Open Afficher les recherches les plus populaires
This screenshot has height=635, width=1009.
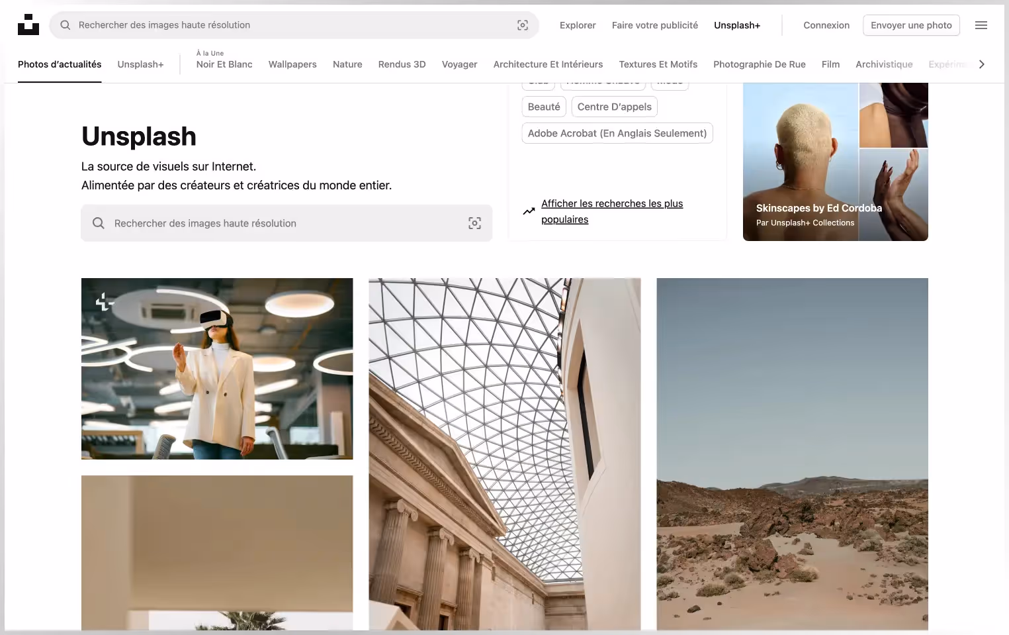[x=612, y=211]
